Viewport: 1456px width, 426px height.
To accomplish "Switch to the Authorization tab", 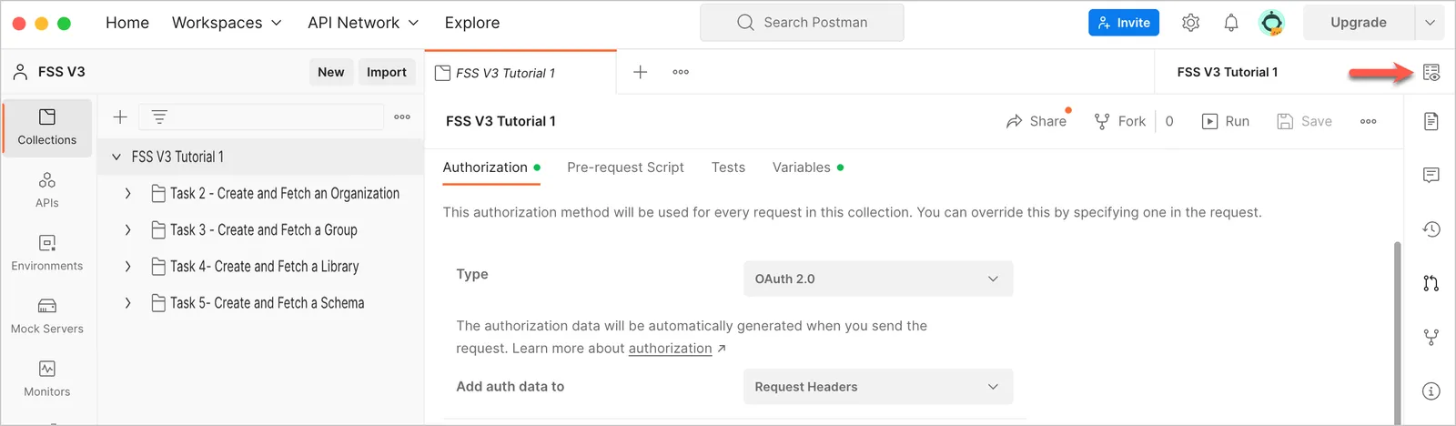I will coord(491,167).
